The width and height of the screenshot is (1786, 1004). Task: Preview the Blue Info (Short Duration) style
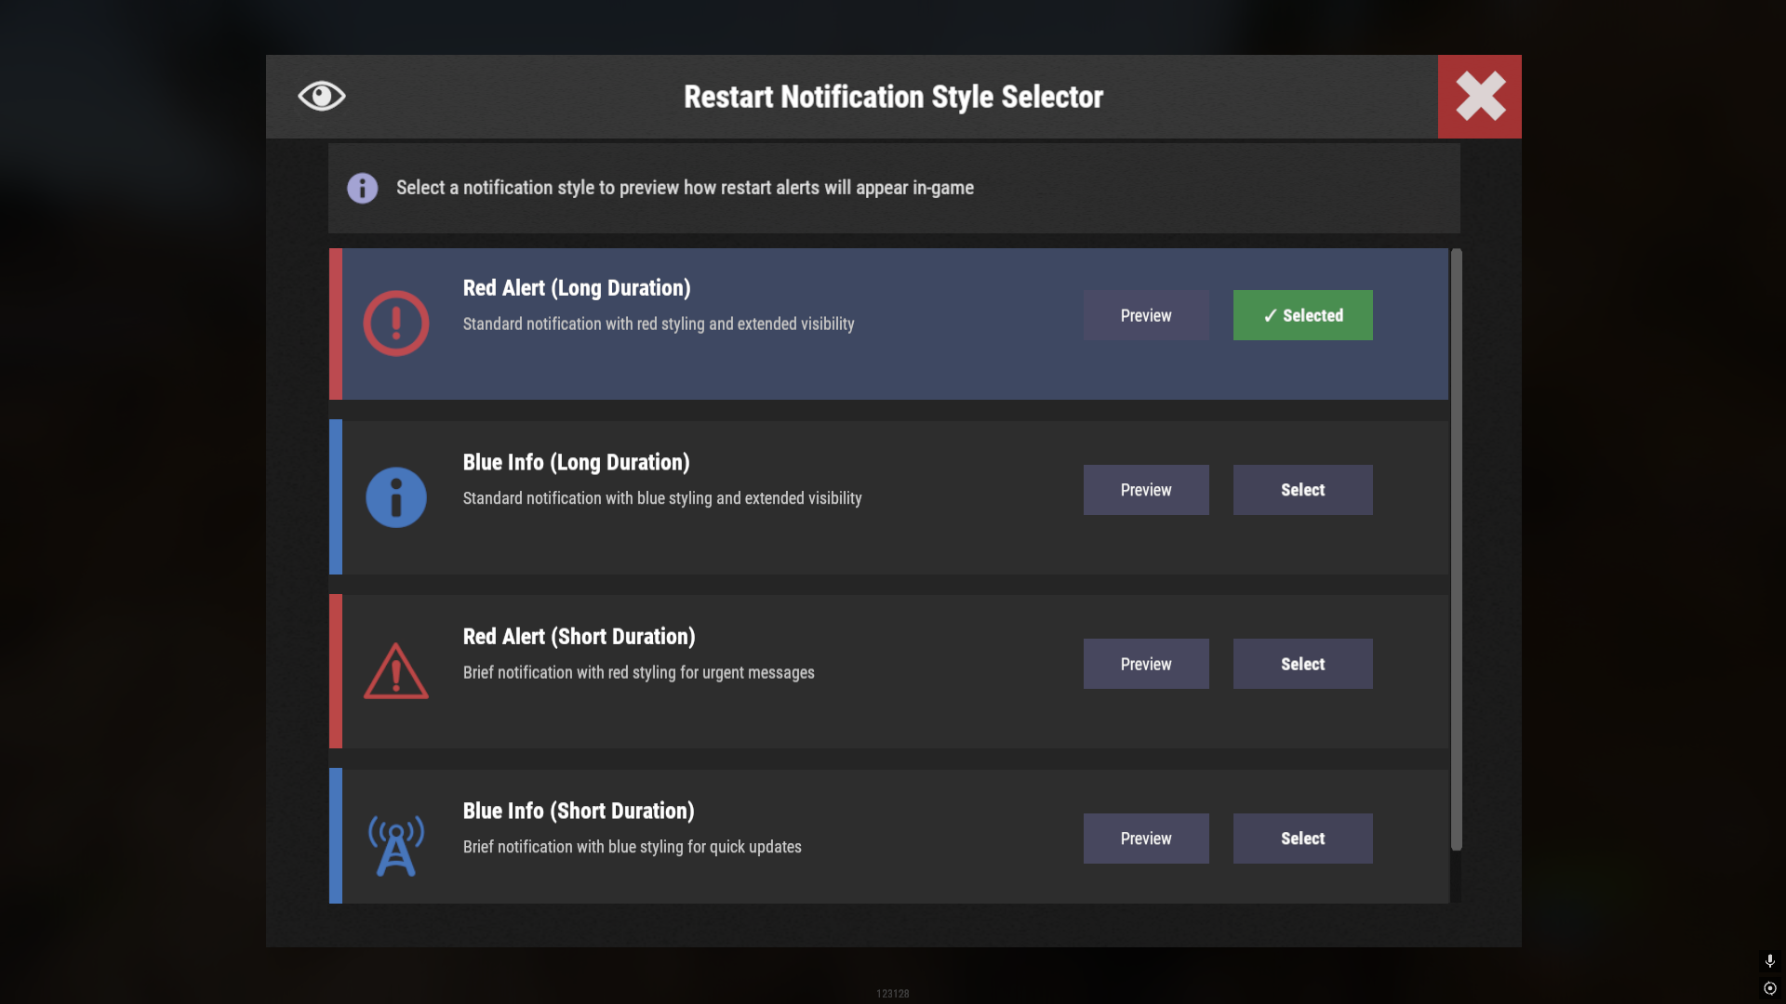1146,839
